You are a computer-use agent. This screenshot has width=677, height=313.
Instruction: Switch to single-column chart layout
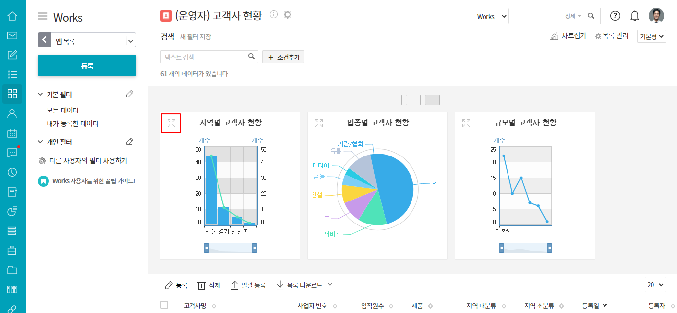[x=394, y=100]
